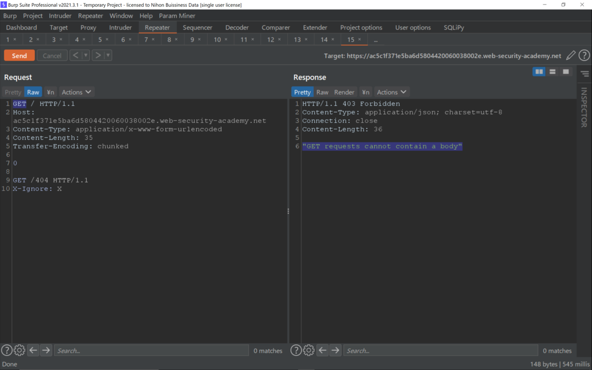
Task: Open the response search help icon
Action: pyautogui.click(x=296, y=350)
